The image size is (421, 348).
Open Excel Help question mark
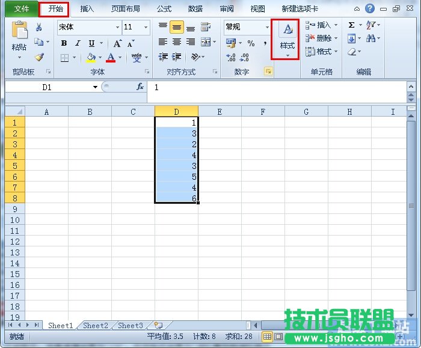370,8
